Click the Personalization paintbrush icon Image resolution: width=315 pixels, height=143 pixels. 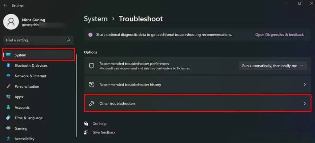8,86
